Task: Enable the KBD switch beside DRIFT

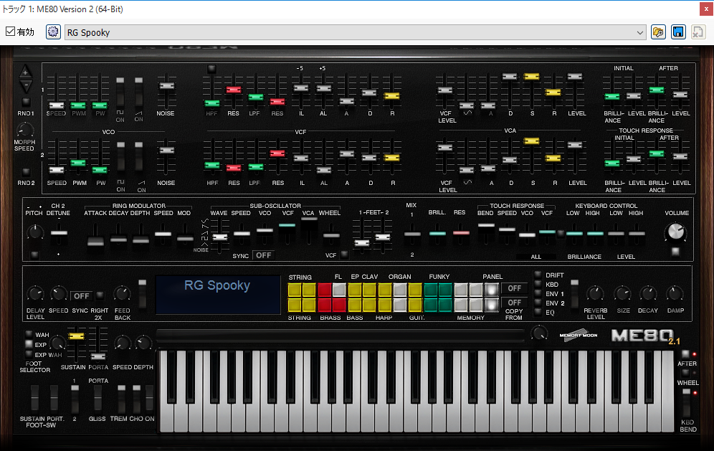Action: (x=538, y=284)
